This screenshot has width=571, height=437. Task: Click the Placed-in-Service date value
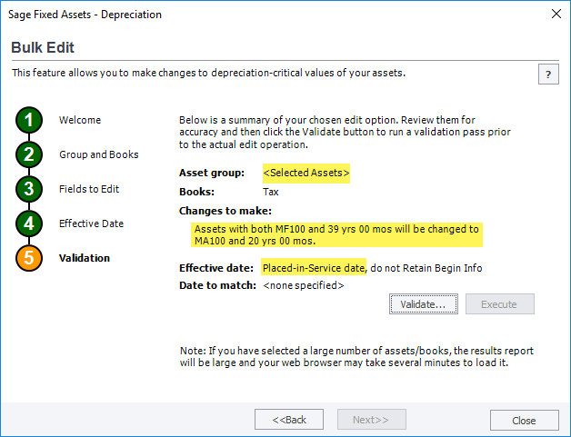click(314, 268)
